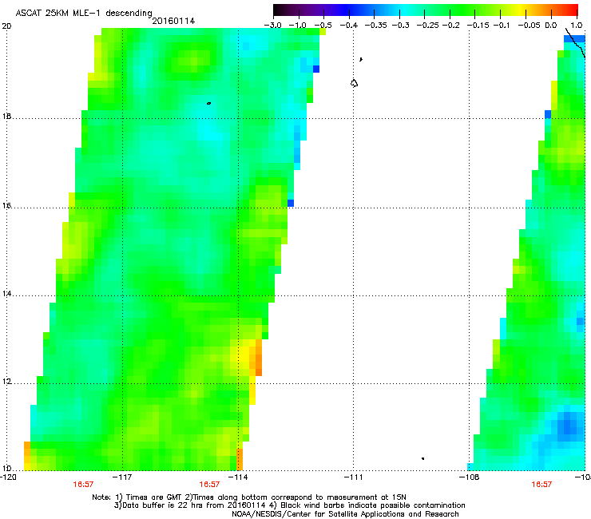Click the latitude label 20
This screenshot has width=591, height=519.
pos(6,26)
